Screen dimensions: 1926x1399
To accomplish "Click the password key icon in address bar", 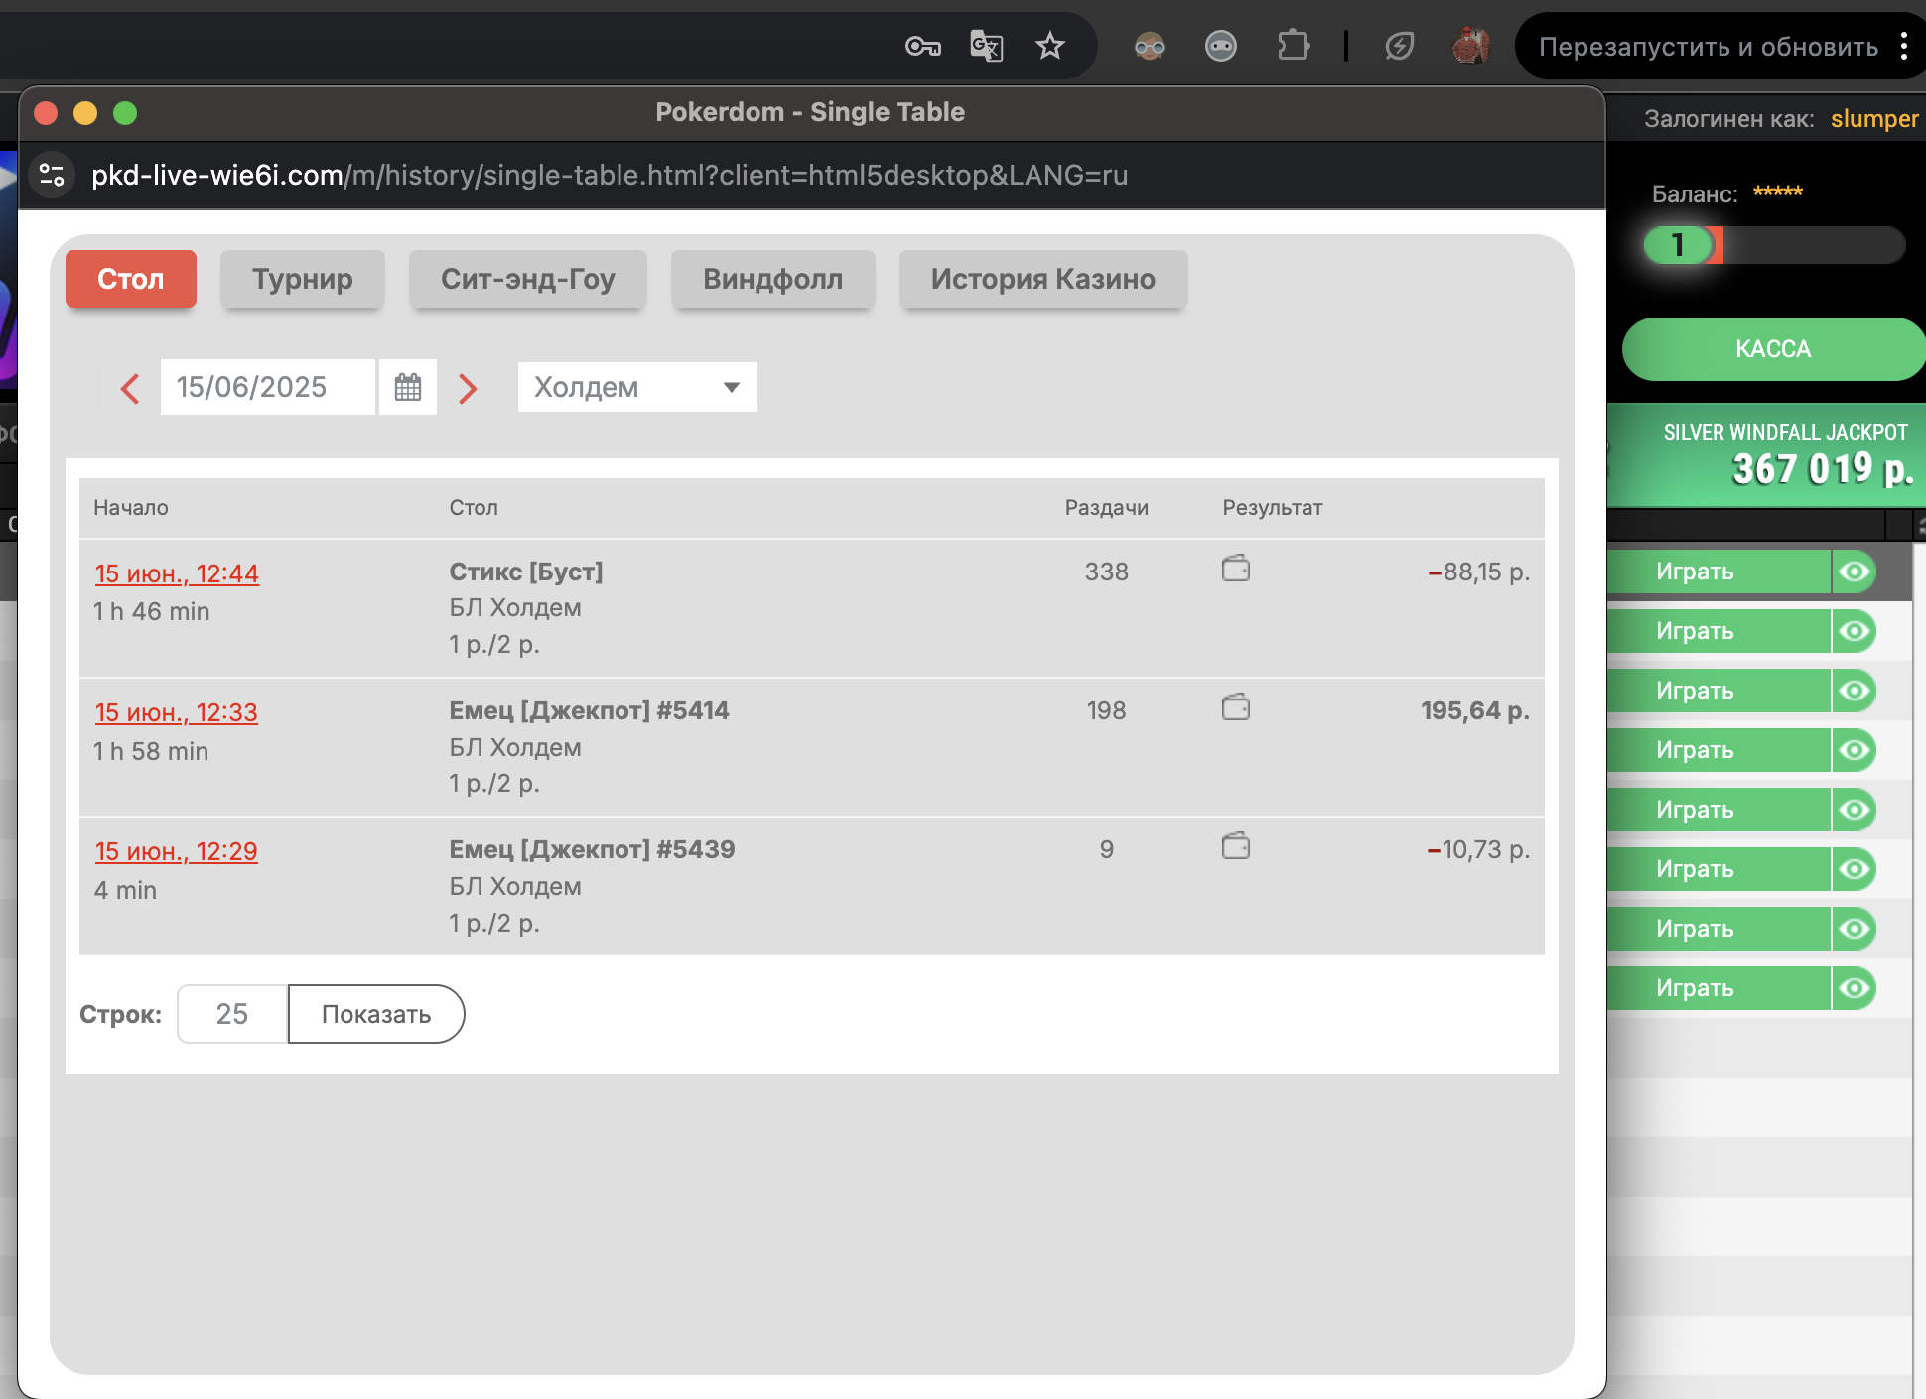I will 922,46.
